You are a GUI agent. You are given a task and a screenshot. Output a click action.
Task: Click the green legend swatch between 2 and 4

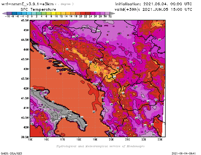[x=39, y=13]
